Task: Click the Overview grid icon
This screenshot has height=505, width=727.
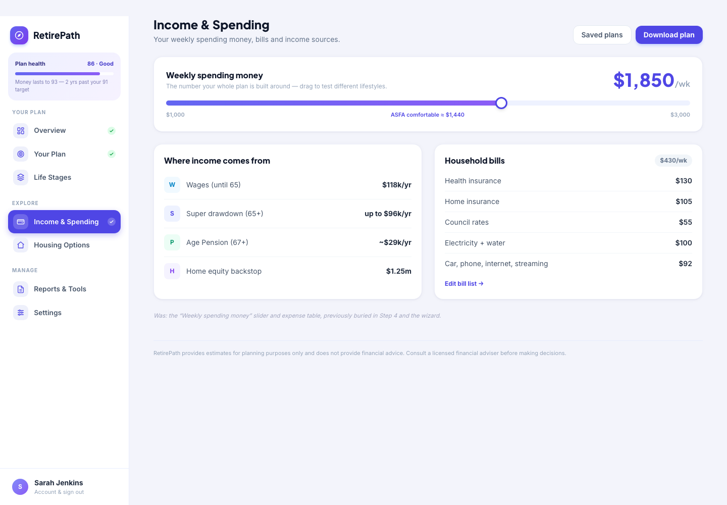Action: (x=21, y=131)
